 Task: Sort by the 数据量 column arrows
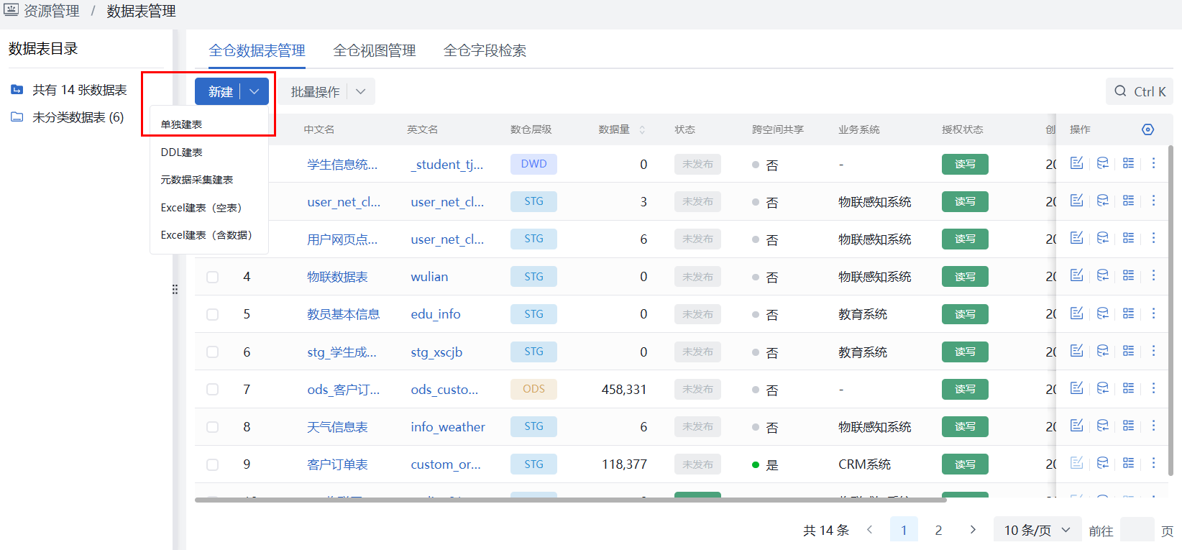(x=642, y=129)
